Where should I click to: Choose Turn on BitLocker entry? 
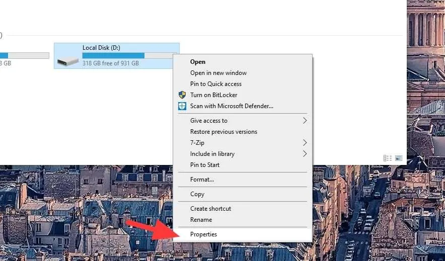[x=243, y=95]
